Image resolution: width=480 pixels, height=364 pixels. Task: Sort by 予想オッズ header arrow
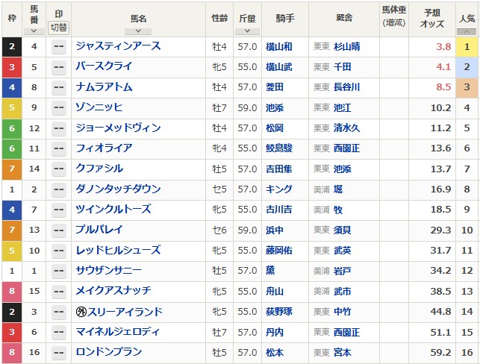[x=432, y=31]
